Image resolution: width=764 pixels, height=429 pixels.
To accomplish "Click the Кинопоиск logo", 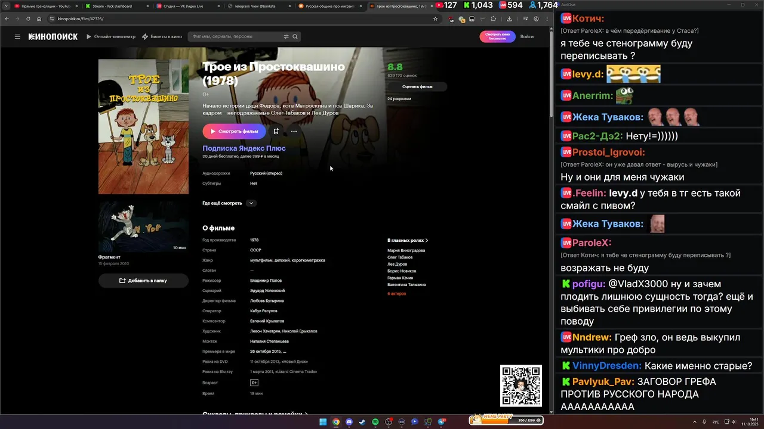I will [53, 37].
